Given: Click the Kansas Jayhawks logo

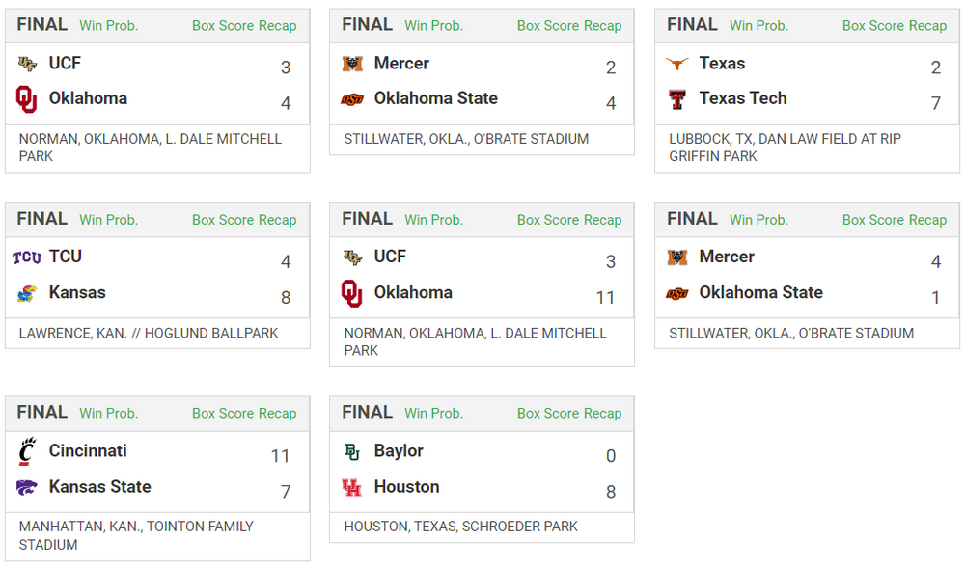Looking at the screenshot, I should click(26, 293).
